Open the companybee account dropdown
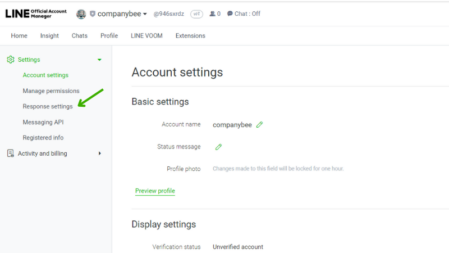This screenshot has height=253, width=449. pos(122,13)
